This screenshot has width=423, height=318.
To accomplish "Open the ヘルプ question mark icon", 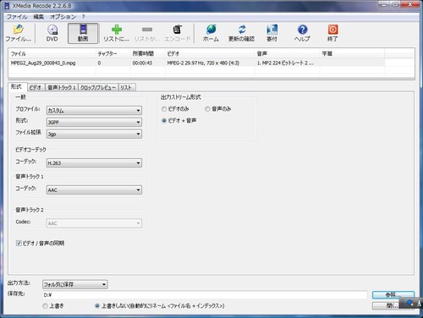I will pos(302,33).
